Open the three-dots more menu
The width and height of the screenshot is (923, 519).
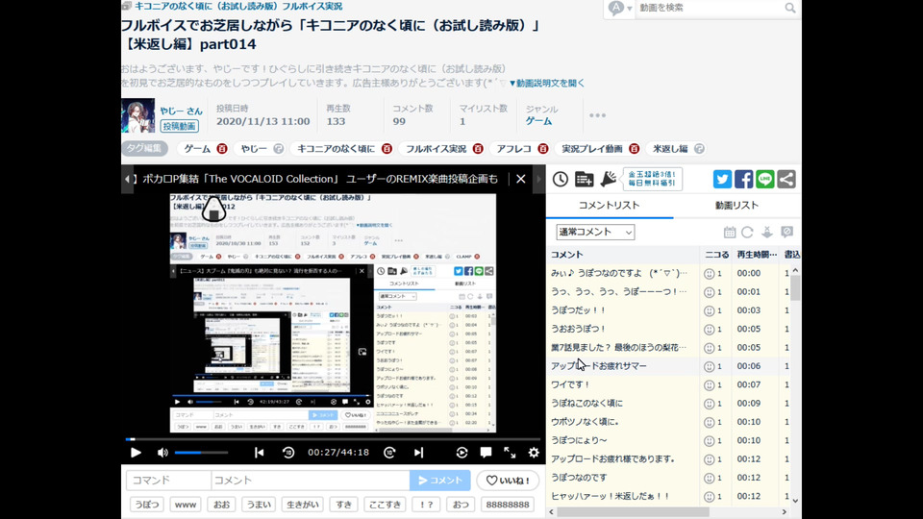(x=597, y=115)
